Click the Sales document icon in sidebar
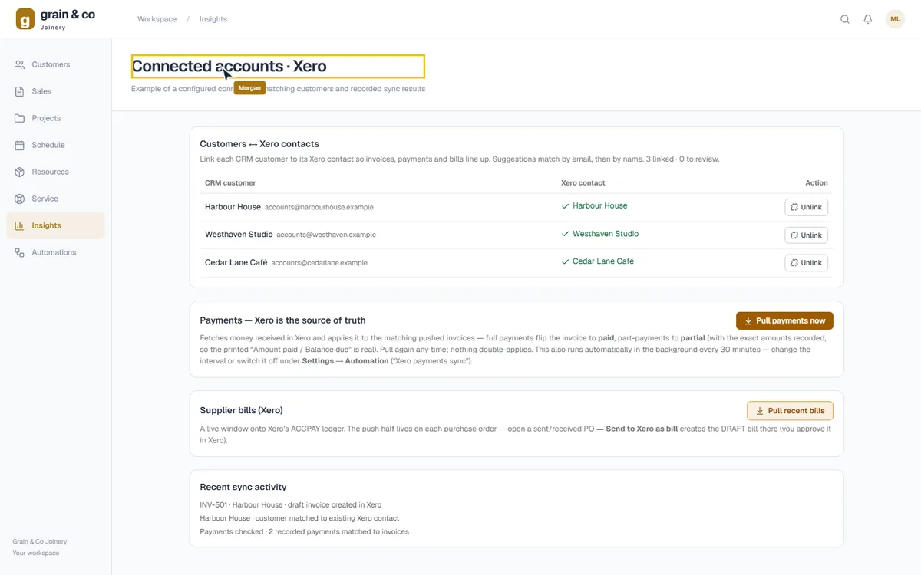921x575 pixels. pyautogui.click(x=19, y=91)
